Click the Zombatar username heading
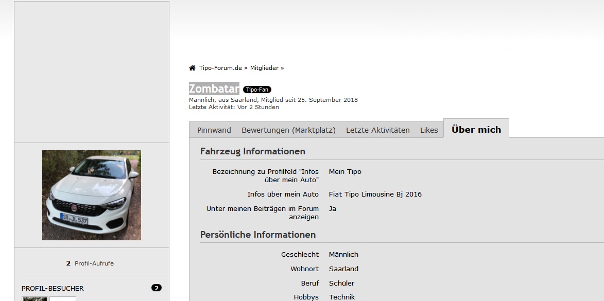Image resolution: width=604 pixels, height=301 pixels. [214, 88]
